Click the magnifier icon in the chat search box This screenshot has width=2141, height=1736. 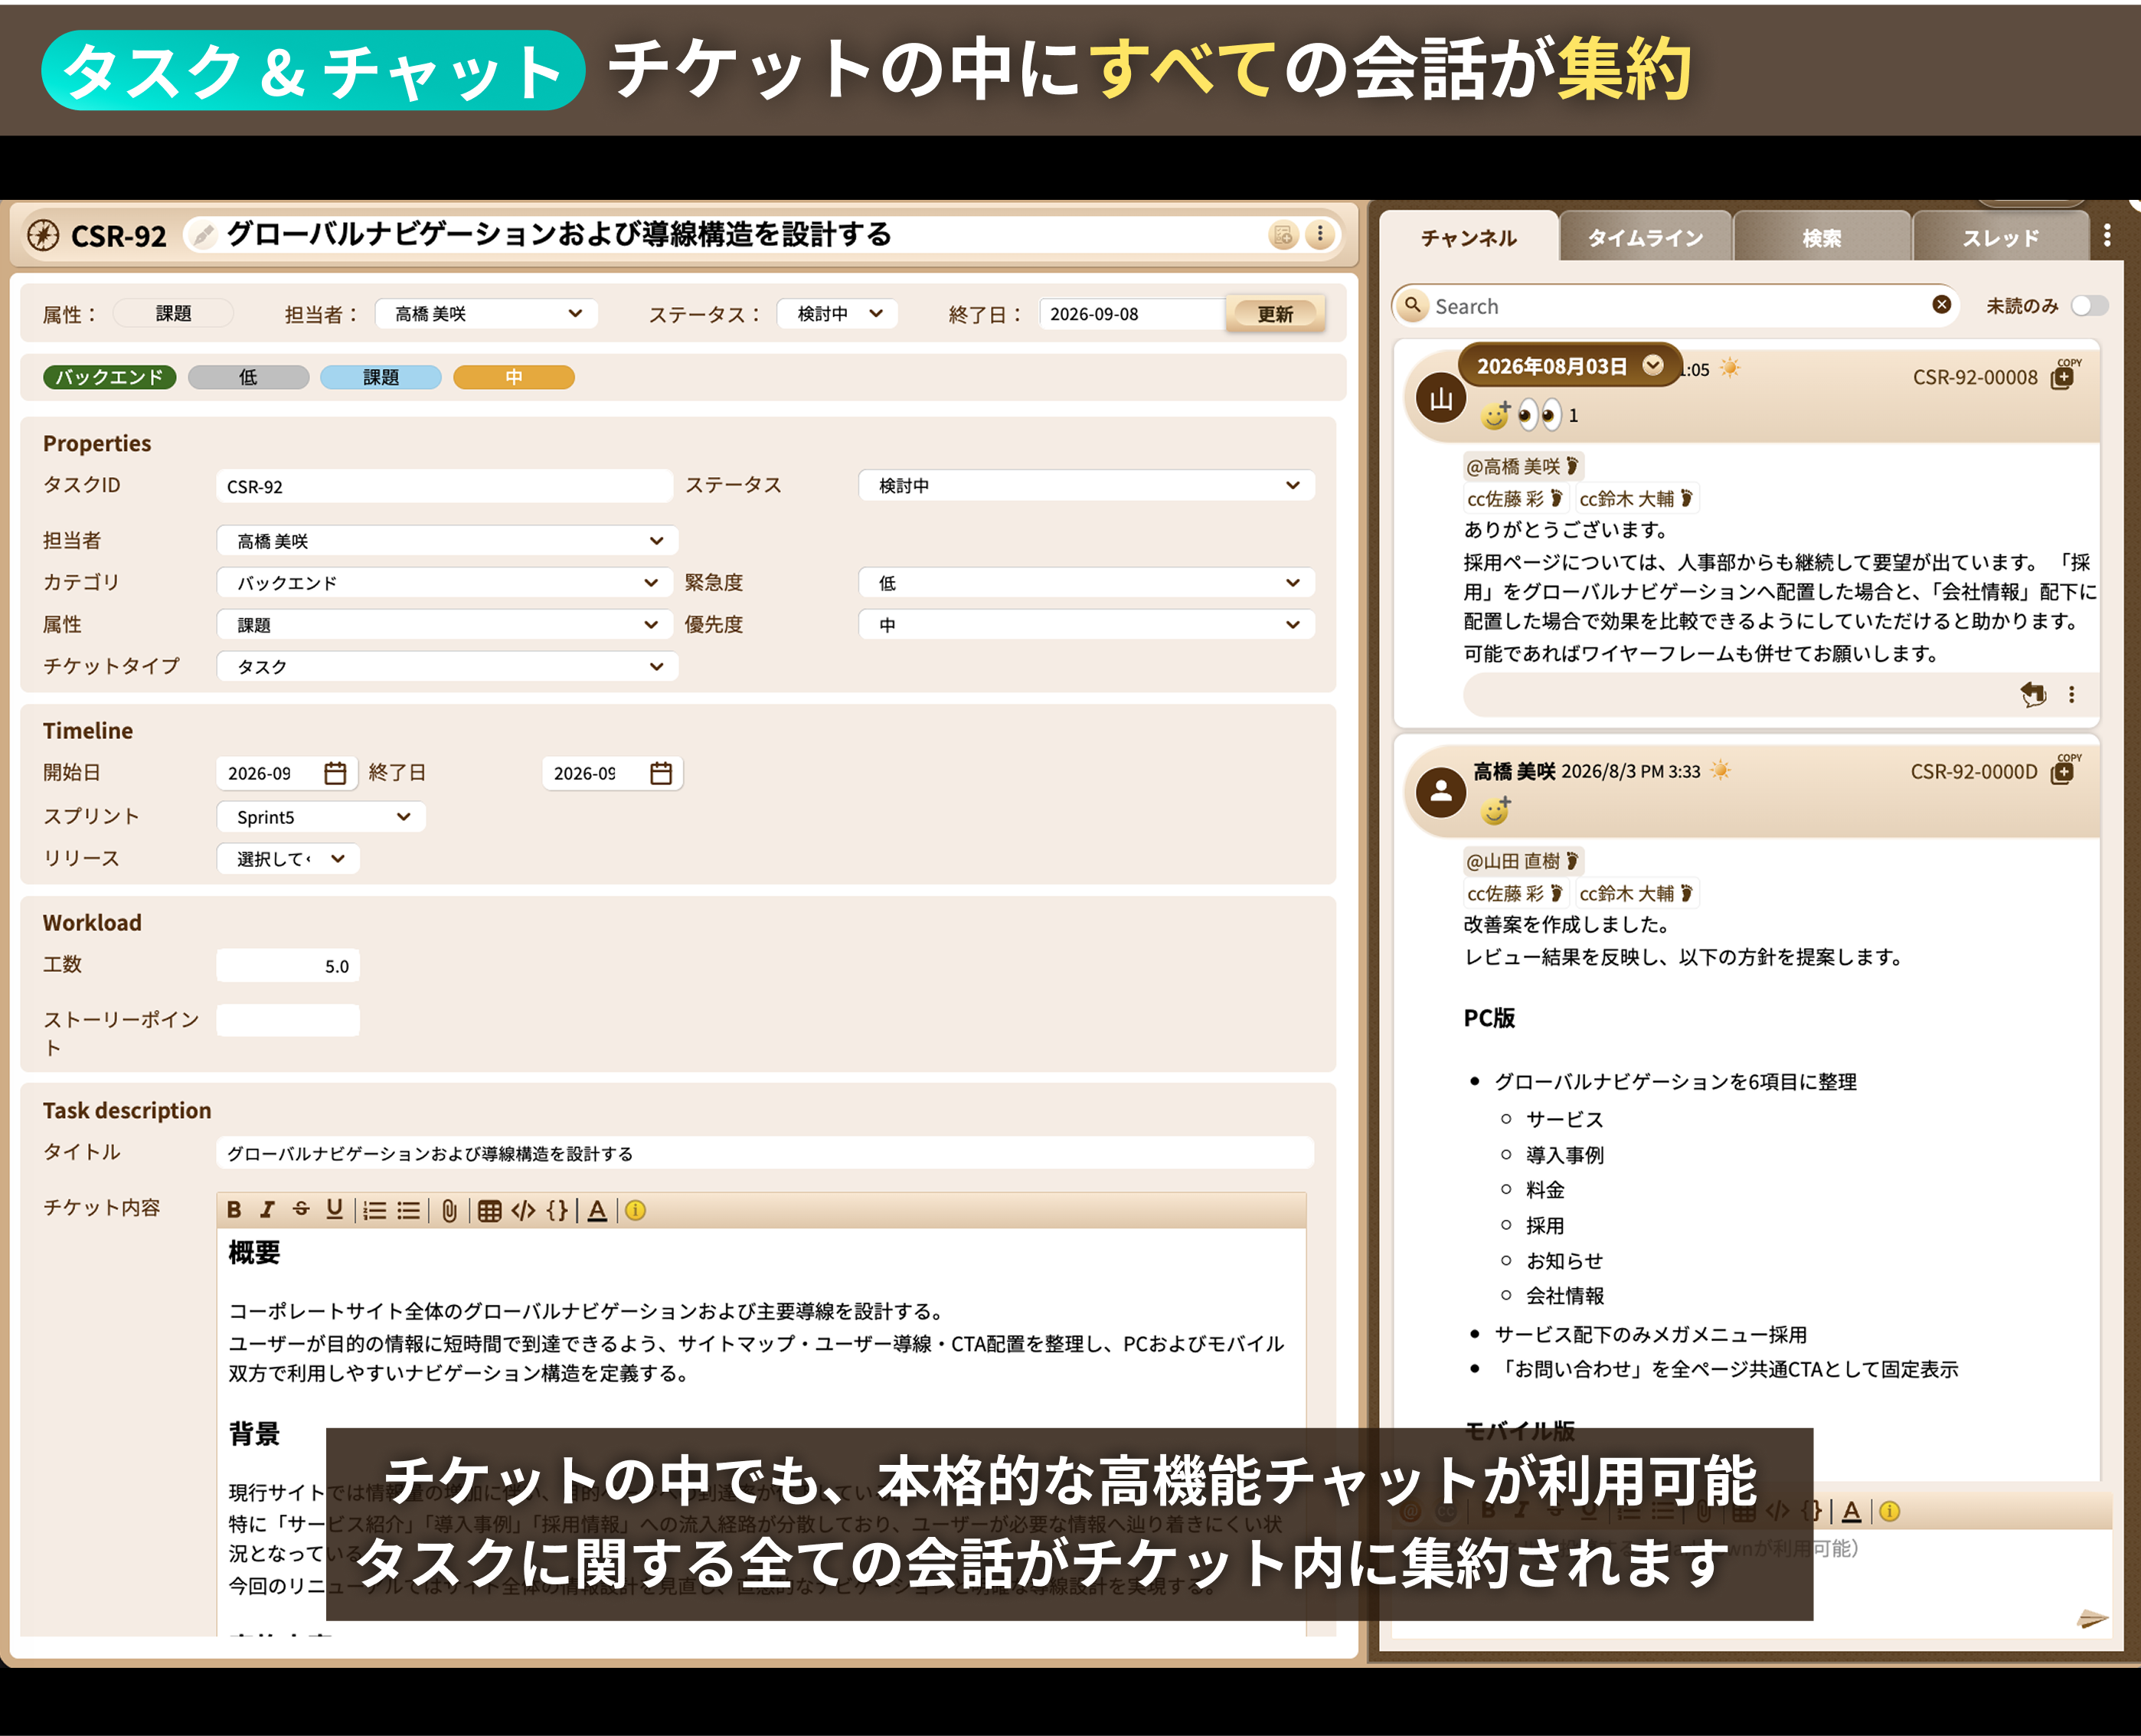[x=1413, y=305]
